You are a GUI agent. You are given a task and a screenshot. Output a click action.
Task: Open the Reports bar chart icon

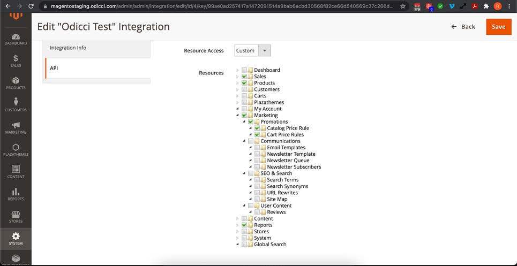pos(16,194)
